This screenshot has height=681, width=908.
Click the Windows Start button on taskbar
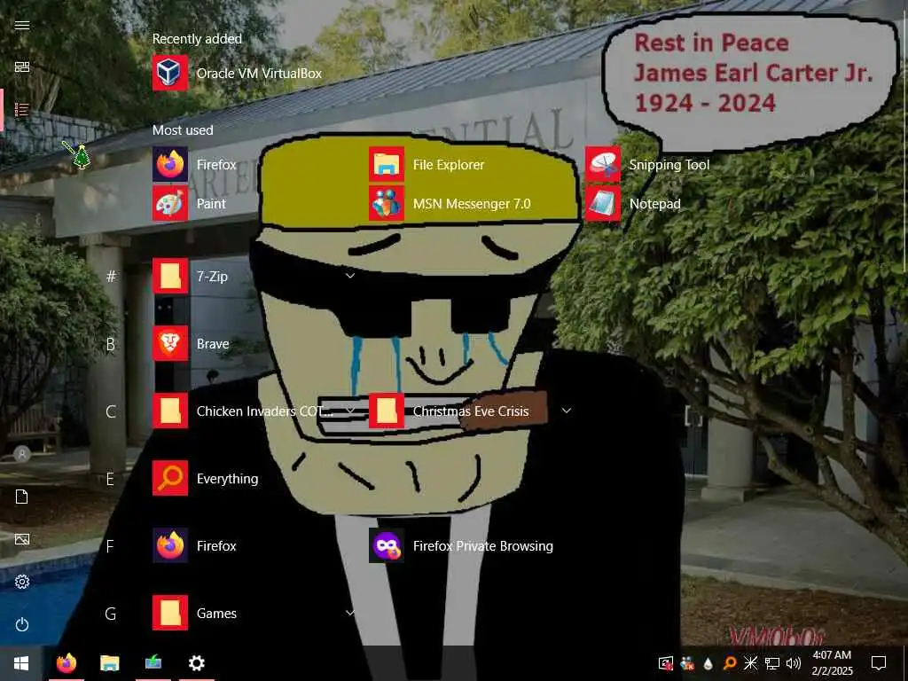point(21,663)
